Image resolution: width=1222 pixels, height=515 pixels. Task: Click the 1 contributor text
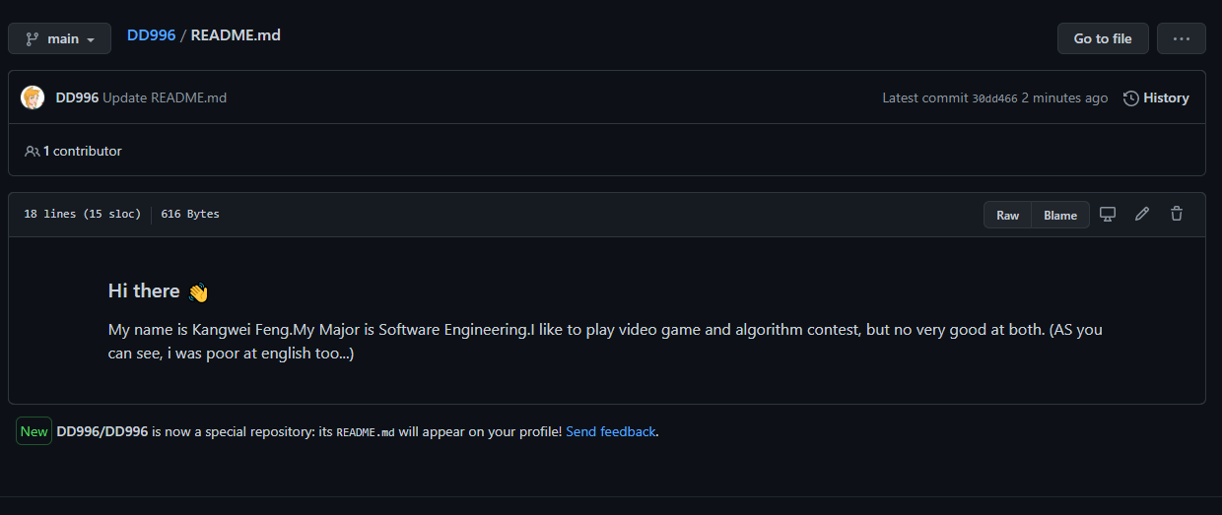tap(83, 151)
